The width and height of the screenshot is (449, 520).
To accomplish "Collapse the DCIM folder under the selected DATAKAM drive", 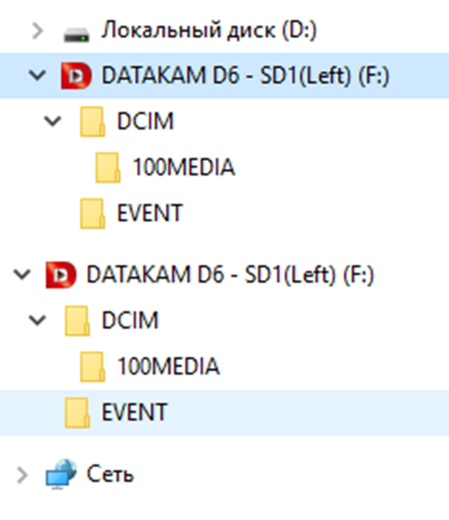I will coord(53,121).
